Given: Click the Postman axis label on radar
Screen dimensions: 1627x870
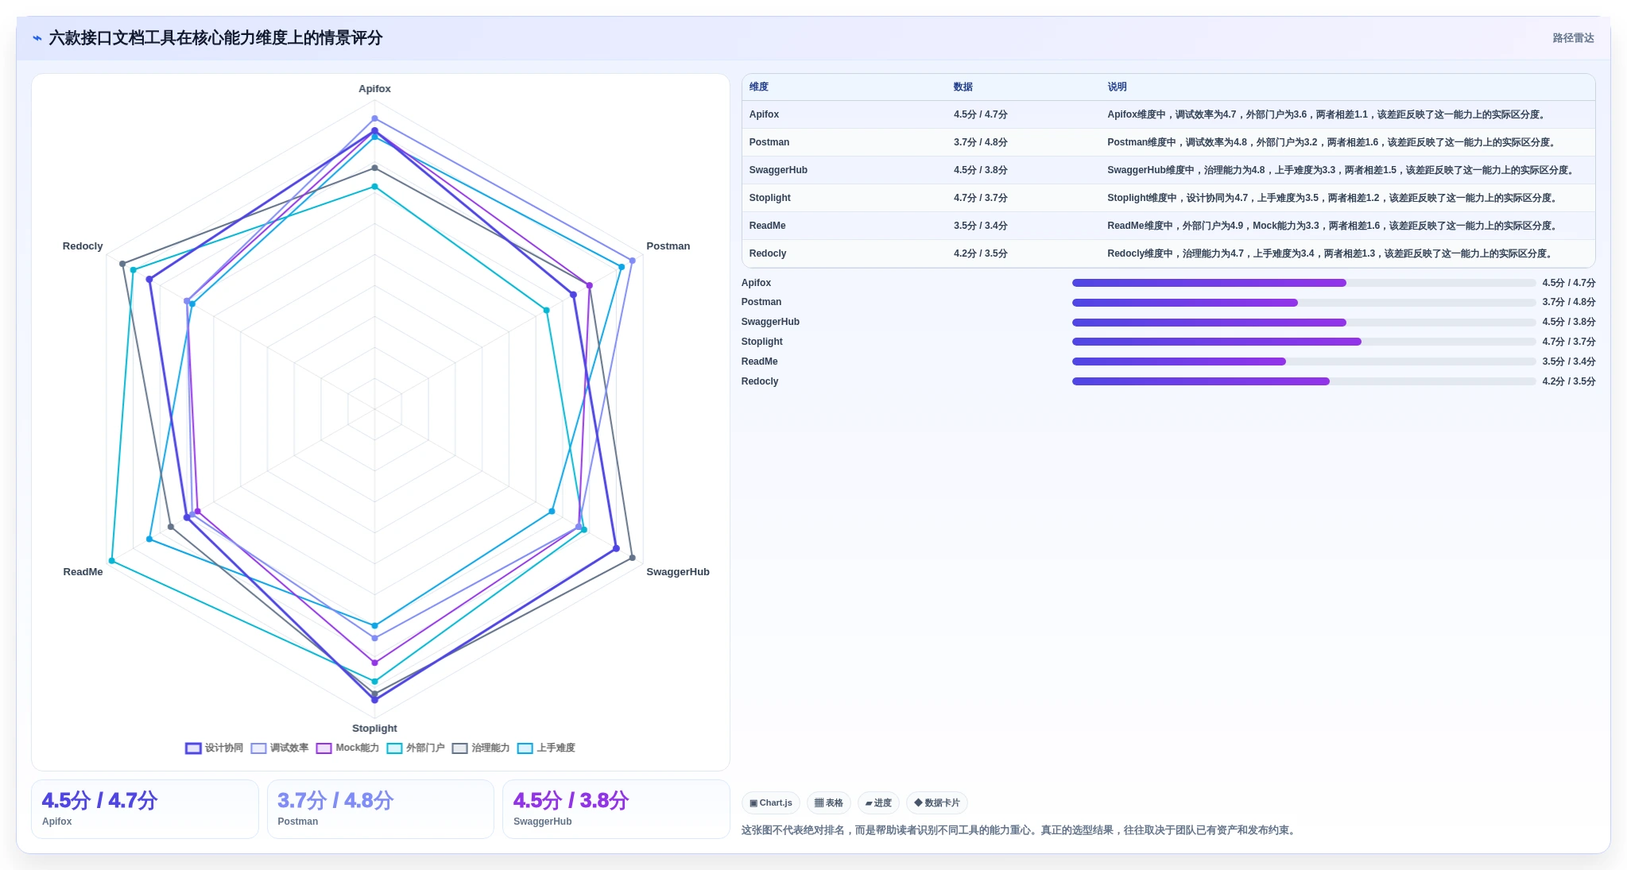Looking at the screenshot, I should [668, 246].
